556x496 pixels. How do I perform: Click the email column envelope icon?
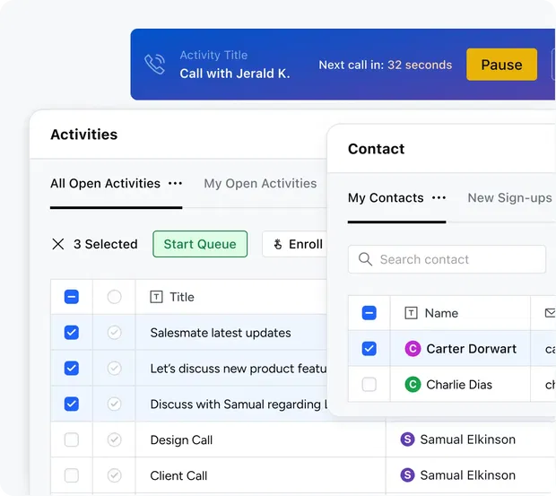tap(550, 313)
